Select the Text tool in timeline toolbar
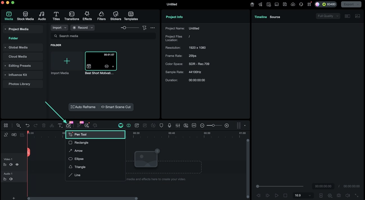365x200 pixels. 60,125
